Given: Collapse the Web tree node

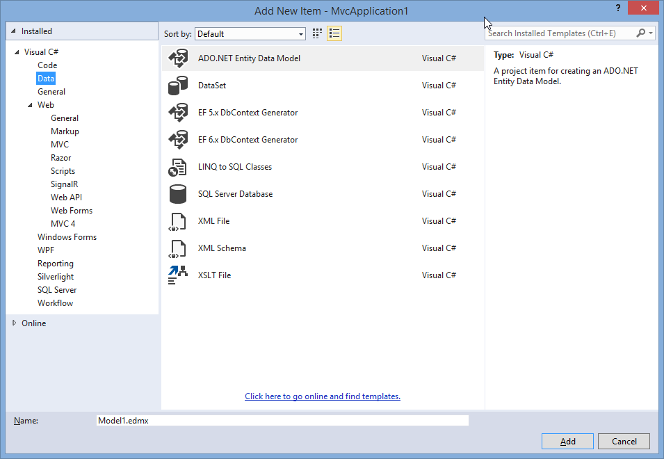Looking at the screenshot, I should tap(30, 105).
